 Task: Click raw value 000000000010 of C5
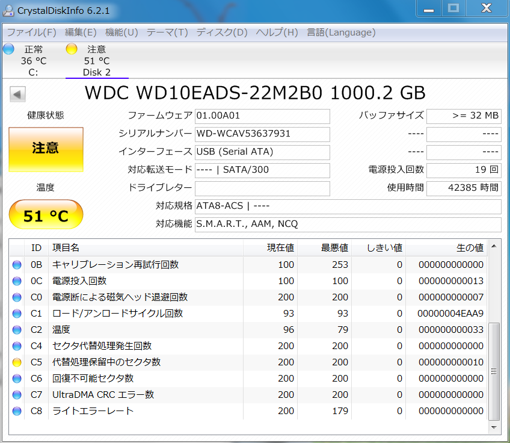click(451, 362)
